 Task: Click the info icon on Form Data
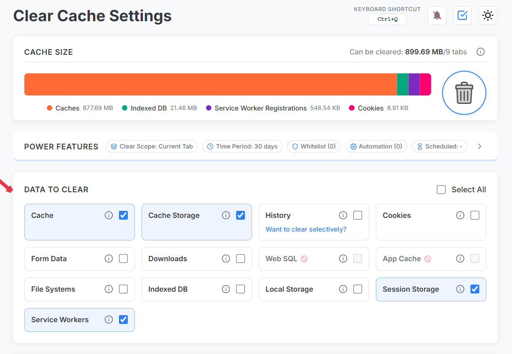coord(109,259)
